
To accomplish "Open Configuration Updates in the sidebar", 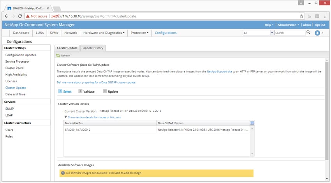I will click(21, 55).
